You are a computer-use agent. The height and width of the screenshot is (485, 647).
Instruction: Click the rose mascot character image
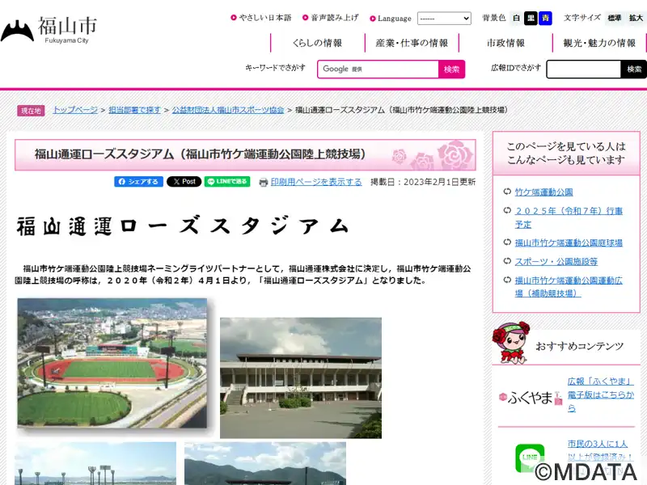coord(511,343)
